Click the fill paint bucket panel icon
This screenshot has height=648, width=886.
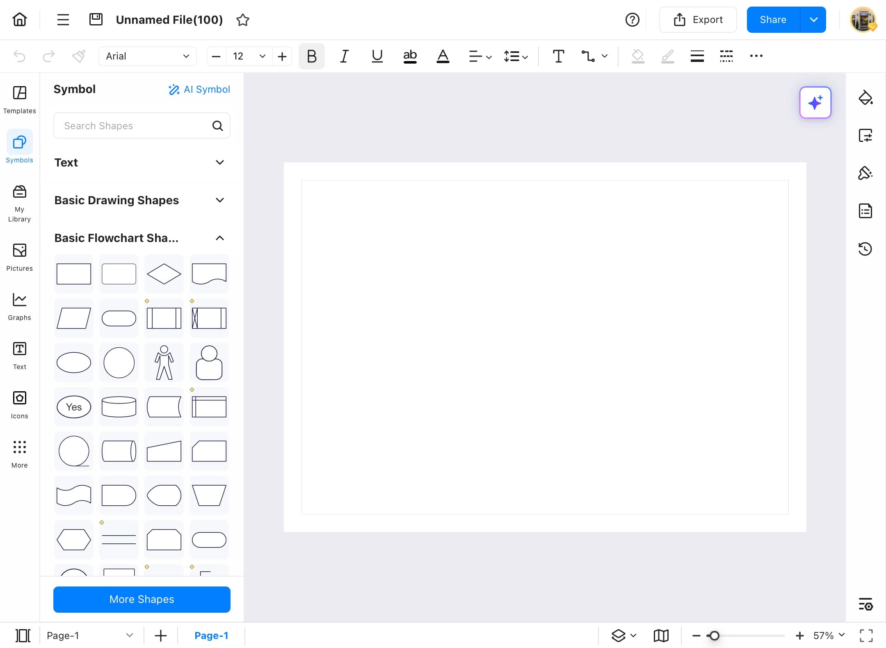[x=865, y=98]
